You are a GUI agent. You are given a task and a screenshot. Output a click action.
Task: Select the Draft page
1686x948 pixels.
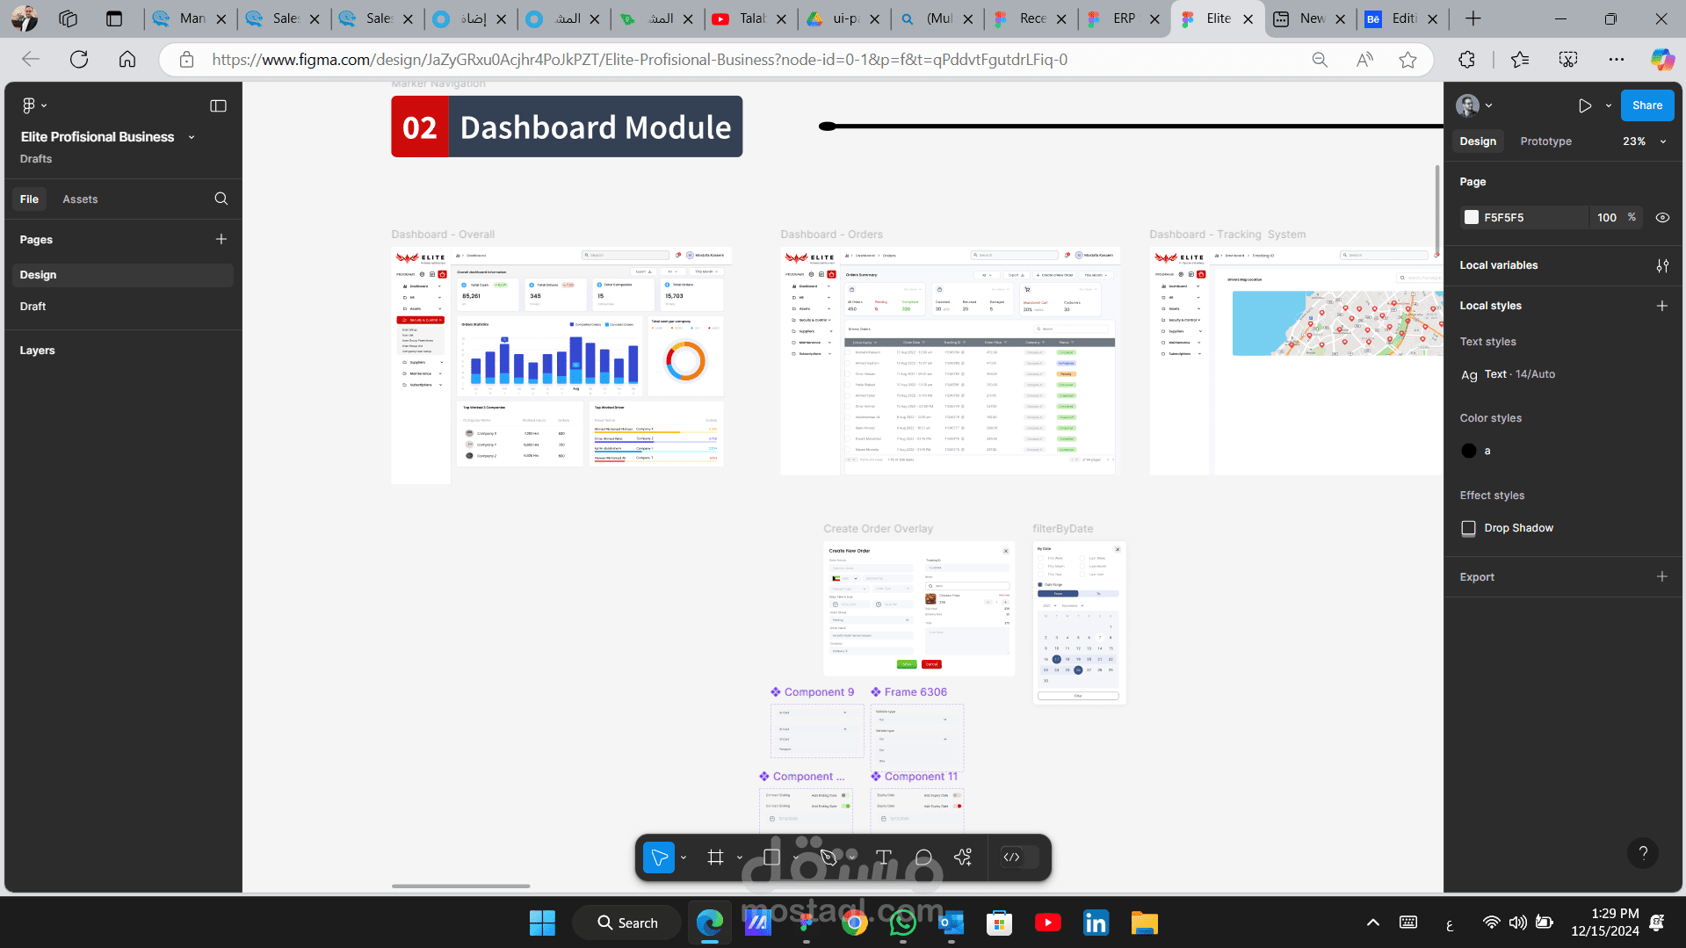click(123, 307)
